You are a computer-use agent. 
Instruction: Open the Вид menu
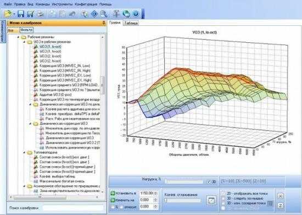point(30,4)
